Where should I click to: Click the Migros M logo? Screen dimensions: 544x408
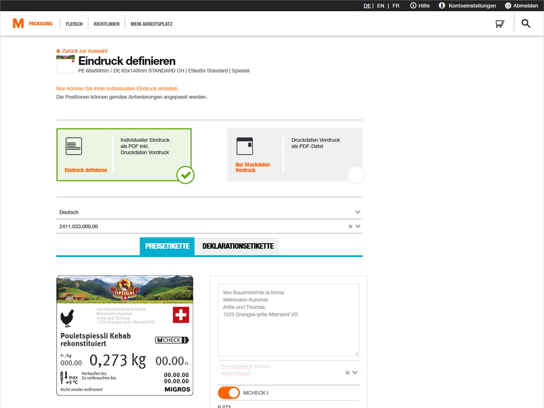tap(18, 24)
